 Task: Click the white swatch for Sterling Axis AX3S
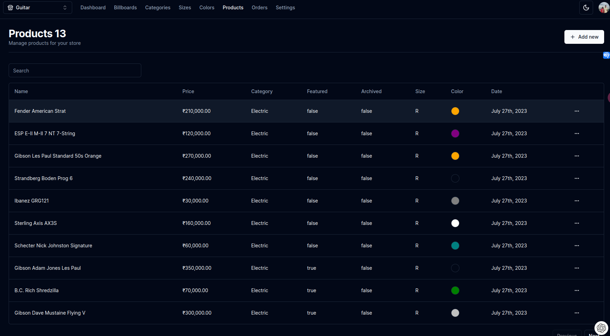tap(455, 223)
